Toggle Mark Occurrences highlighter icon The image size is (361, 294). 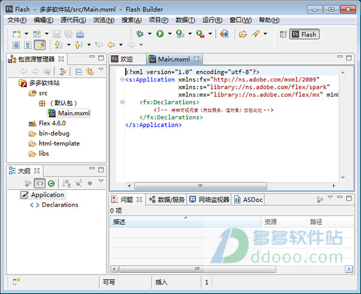coord(40,45)
